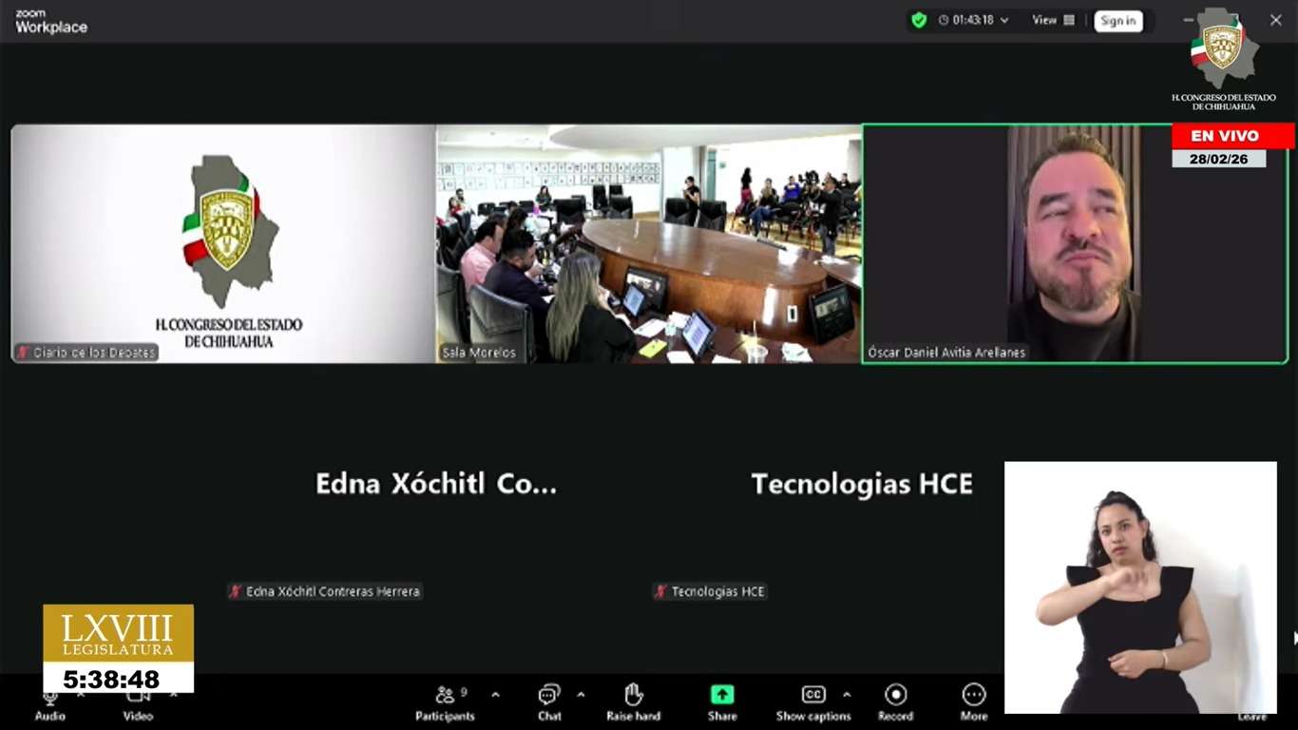Image resolution: width=1298 pixels, height=730 pixels.
Task: Open the Participants panel
Action: click(x=444, y=702)
